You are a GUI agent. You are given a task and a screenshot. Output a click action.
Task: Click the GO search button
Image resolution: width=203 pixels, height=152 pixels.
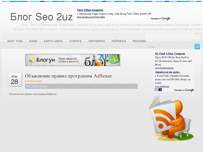(197, 47)
